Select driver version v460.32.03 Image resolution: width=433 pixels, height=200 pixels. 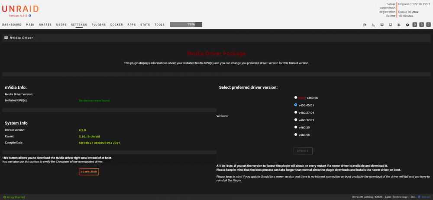296,120
